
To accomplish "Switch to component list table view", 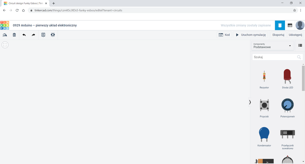I will 290,25.
